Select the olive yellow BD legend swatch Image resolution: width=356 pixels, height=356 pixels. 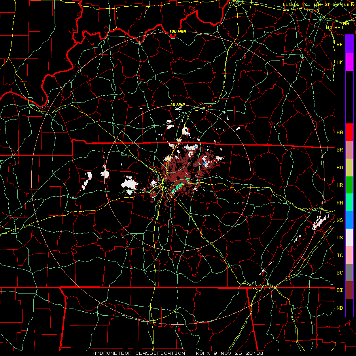(x=349, y=168)
